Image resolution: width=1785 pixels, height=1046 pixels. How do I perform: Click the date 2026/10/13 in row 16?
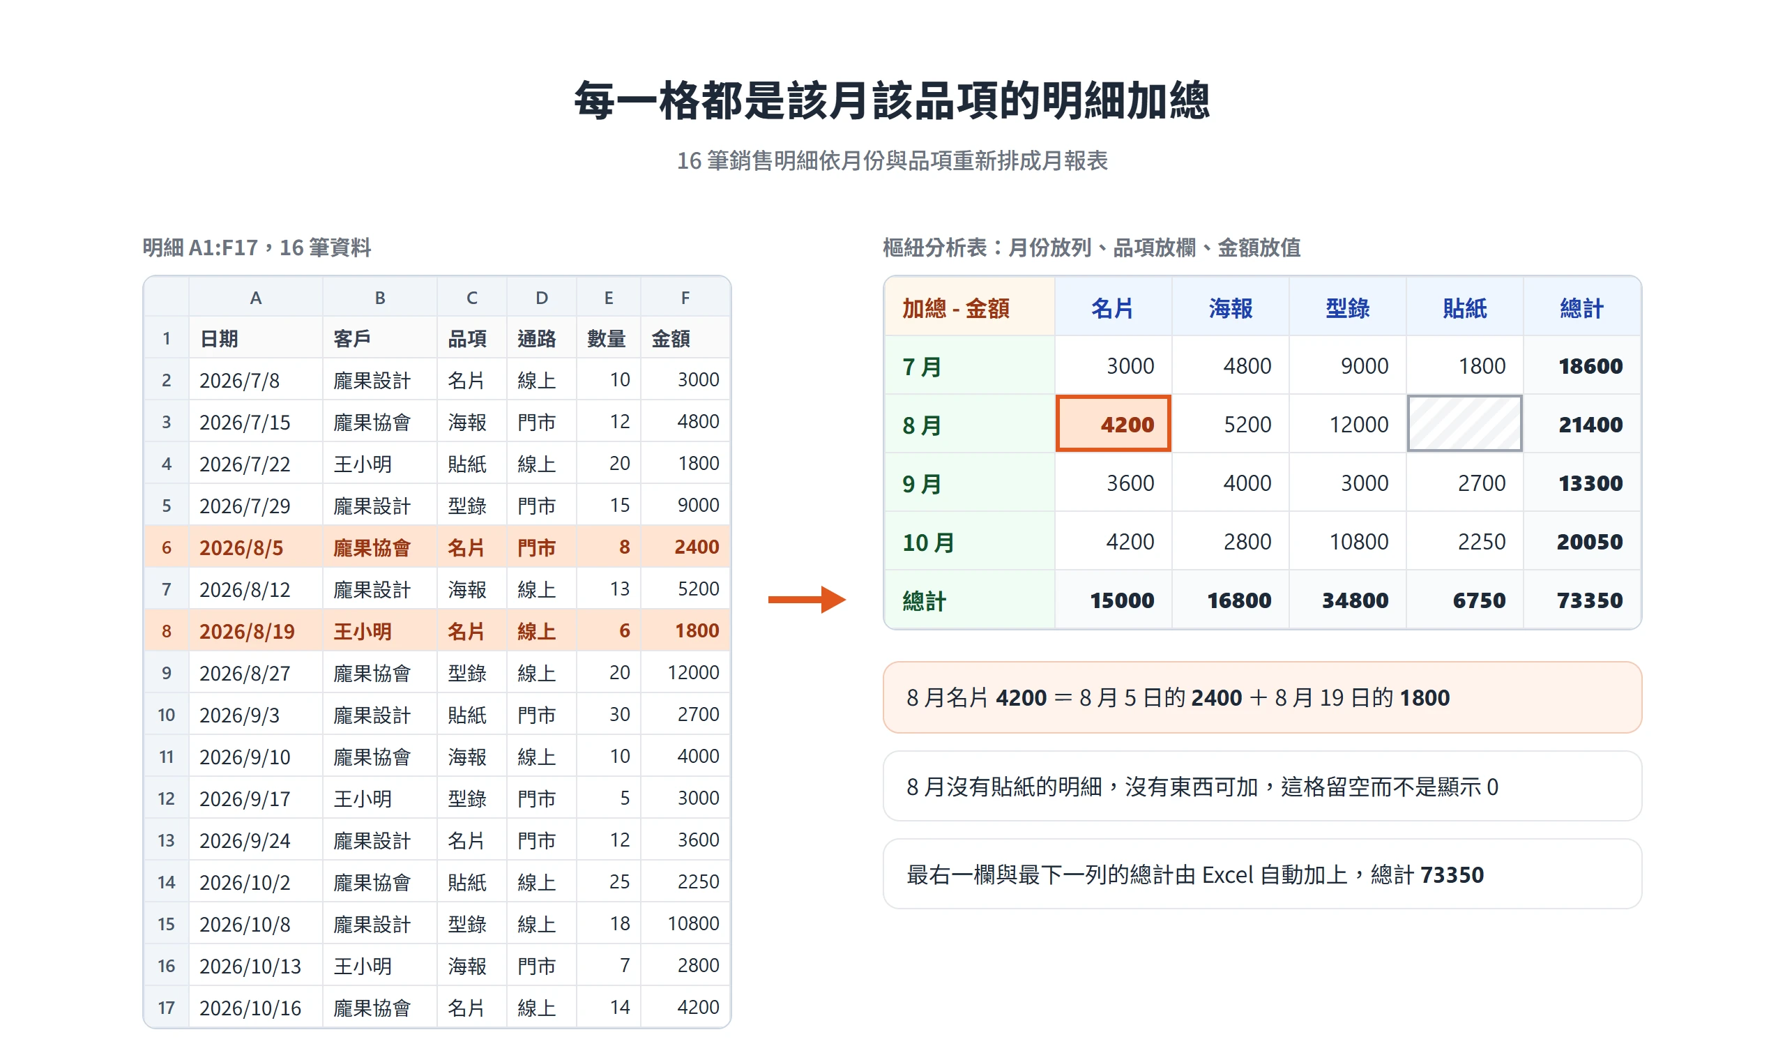pos(256,965)
